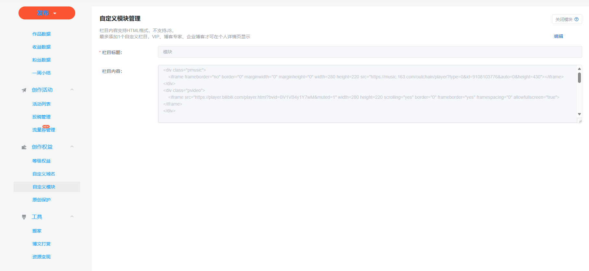
Task: Select the 创作权益 section heading
Action: click(x=42, y=147)
